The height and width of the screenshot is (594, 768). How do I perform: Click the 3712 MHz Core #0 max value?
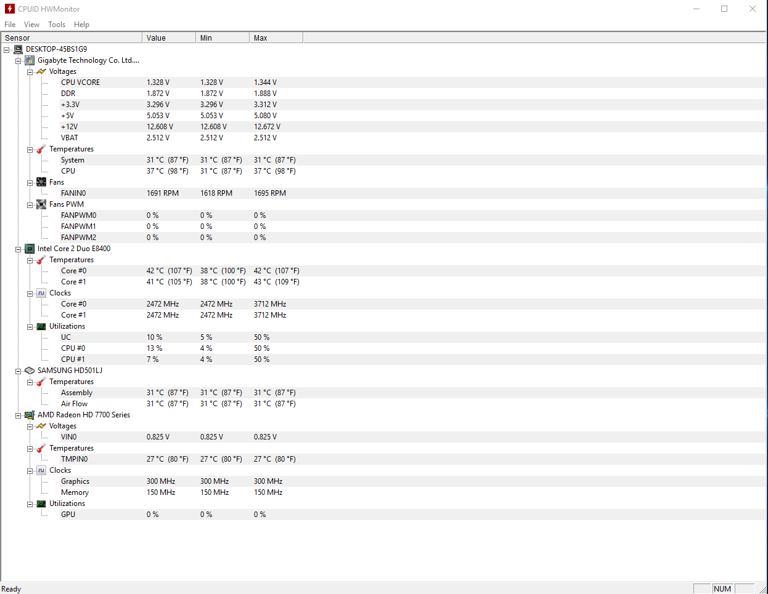[x=270, y=304]
